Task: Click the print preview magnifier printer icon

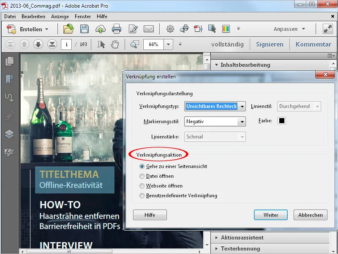Action: click(x=184, y=29)
